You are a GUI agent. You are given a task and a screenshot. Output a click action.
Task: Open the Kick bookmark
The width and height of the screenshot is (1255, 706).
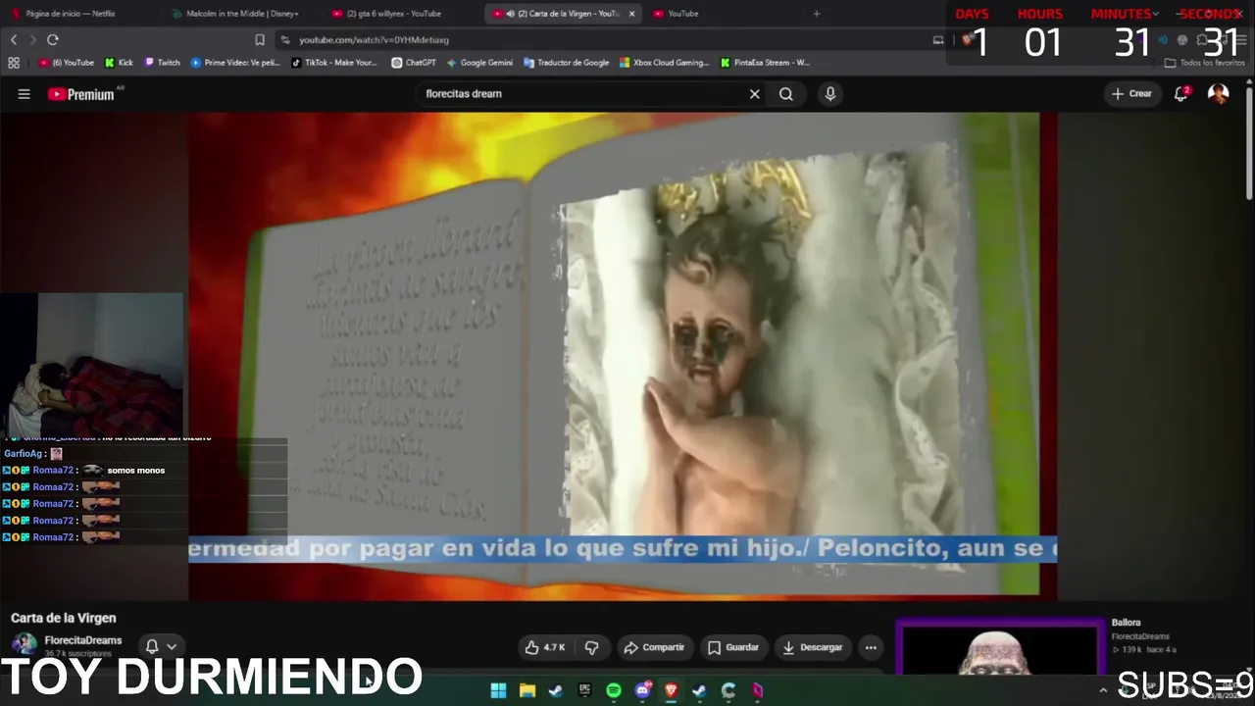120,63
